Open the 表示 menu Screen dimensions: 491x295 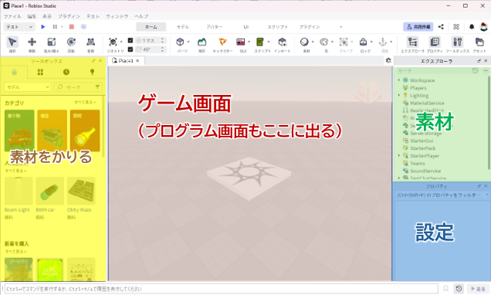coord(47,16)
